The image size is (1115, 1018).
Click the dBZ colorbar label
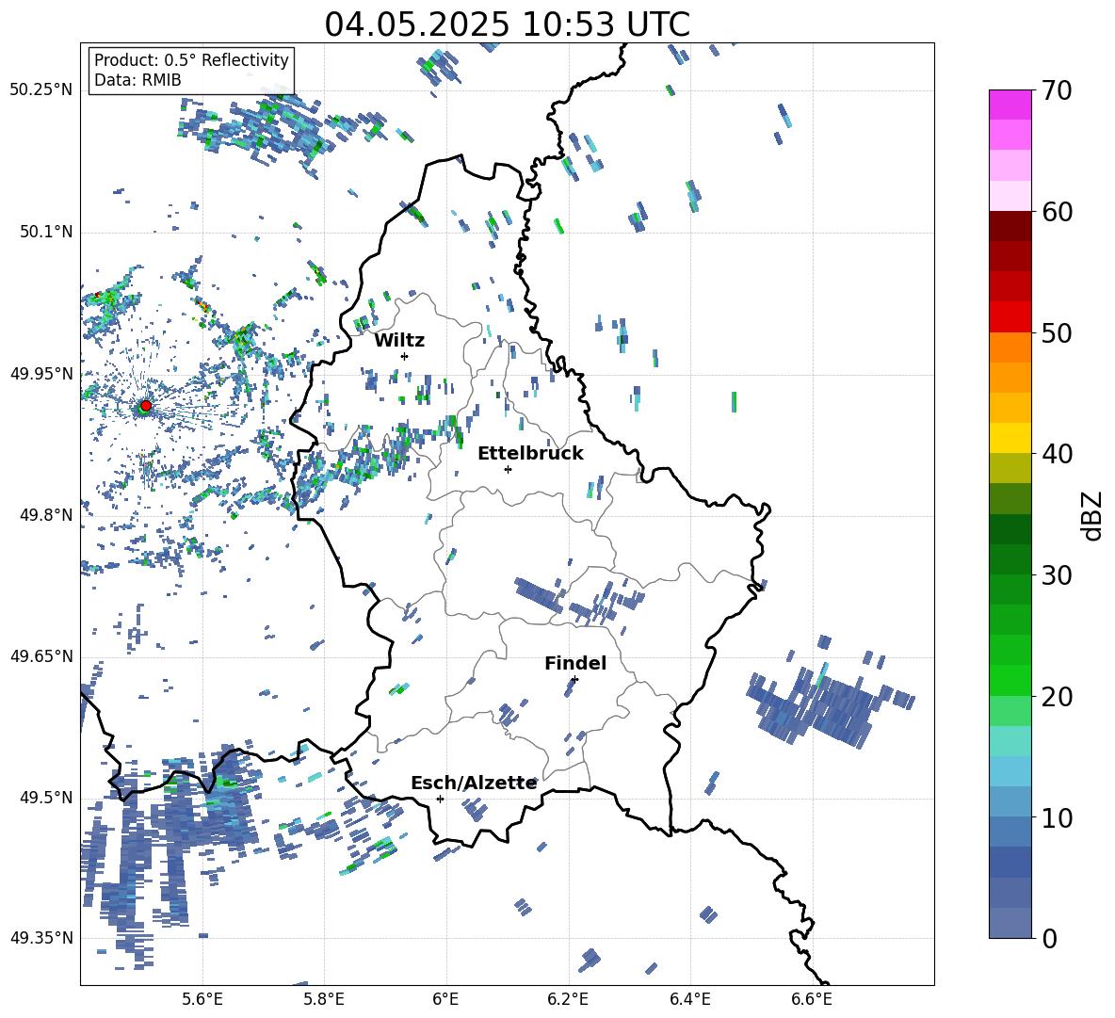(1093, 515)
